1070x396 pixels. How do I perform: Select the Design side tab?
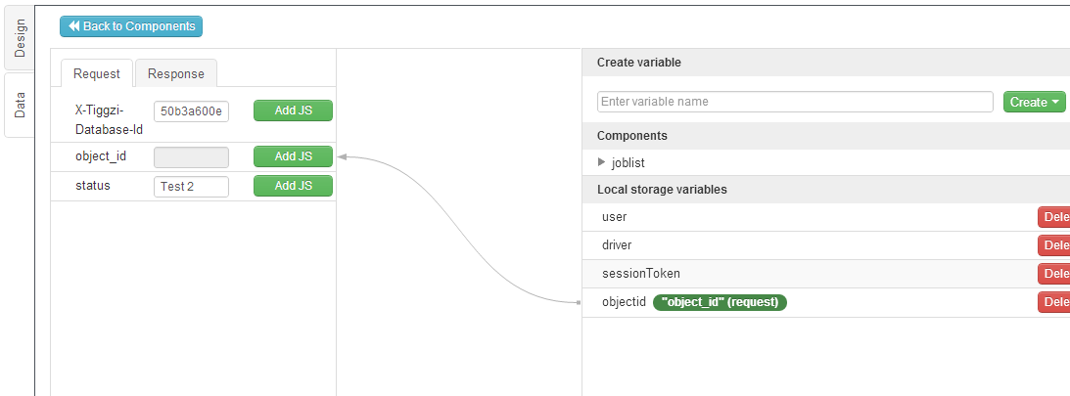[x=20, y=37]
